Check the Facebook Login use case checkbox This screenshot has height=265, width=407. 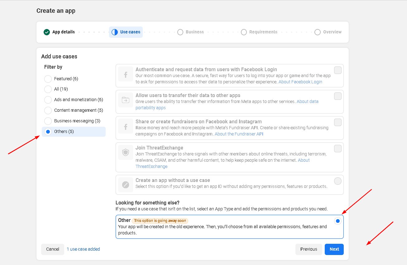coord(338,70)
